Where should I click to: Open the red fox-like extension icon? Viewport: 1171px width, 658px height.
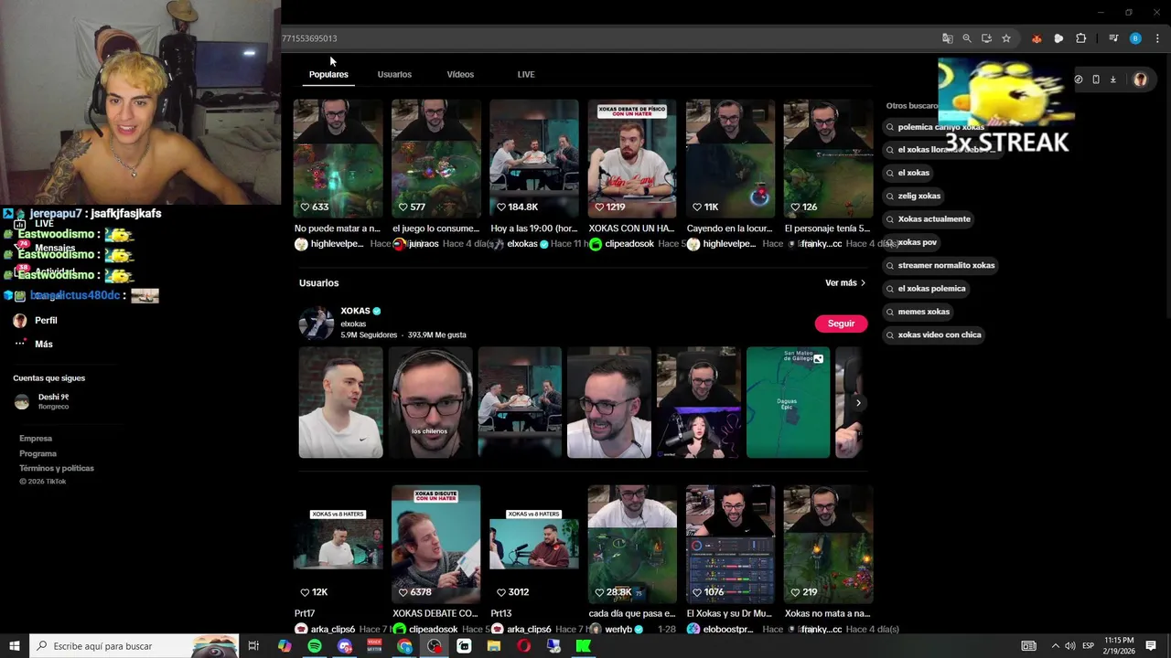tap(1037, 38)
